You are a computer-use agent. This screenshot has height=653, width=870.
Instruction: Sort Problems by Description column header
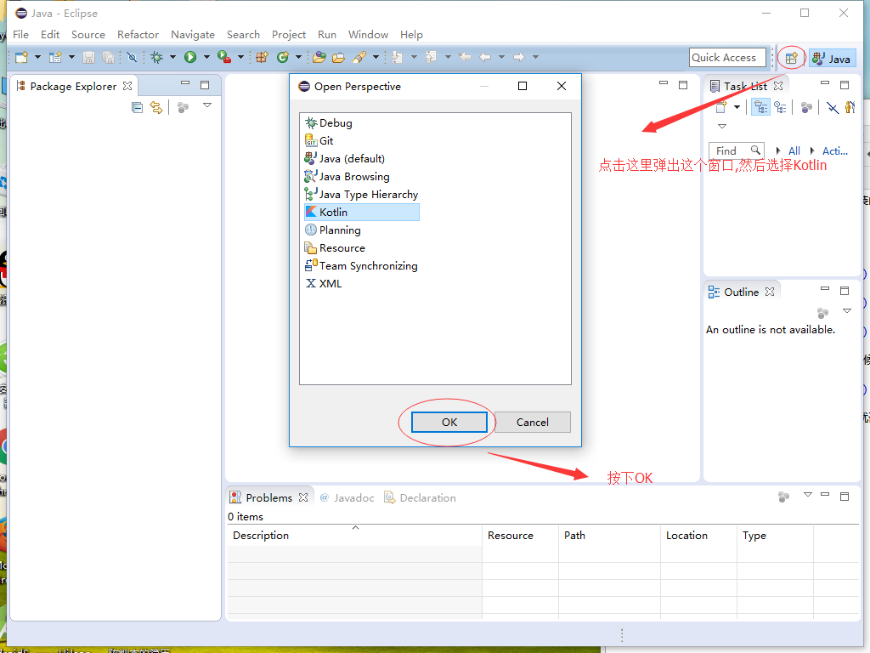coord(354,536)
